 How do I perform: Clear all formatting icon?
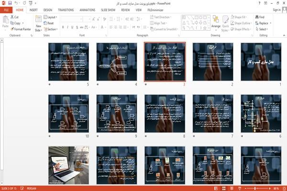(104, 19)
